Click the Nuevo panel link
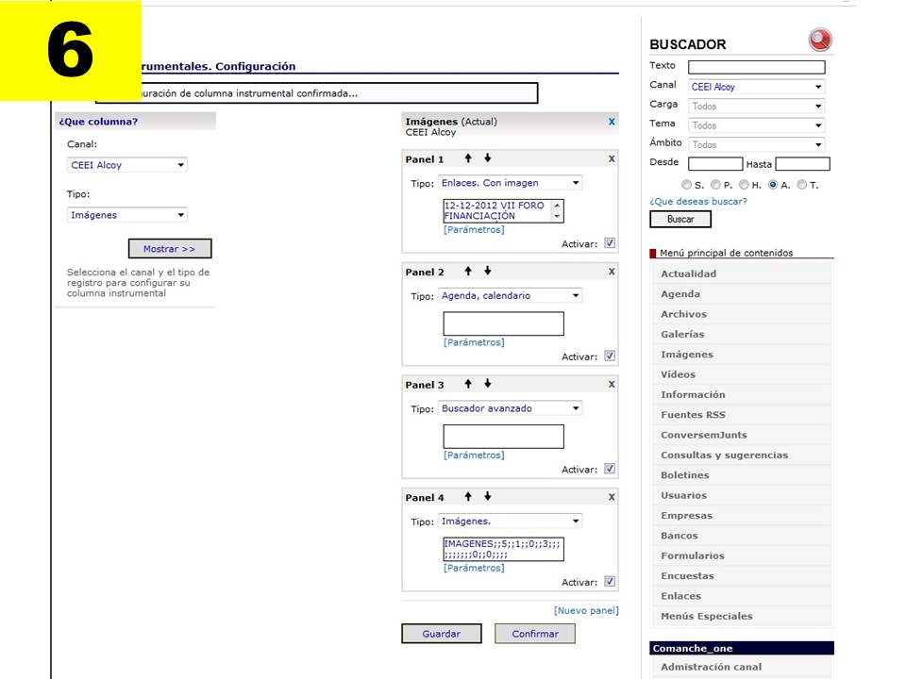Viewport: 906px width, 679px height. click(x=586, y=610)
